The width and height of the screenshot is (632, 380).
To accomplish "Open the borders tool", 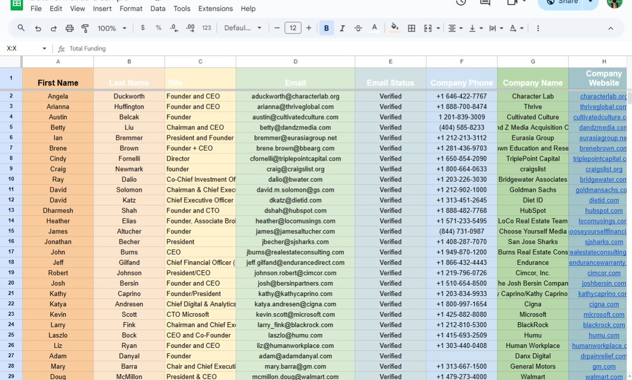I will 412,28.
